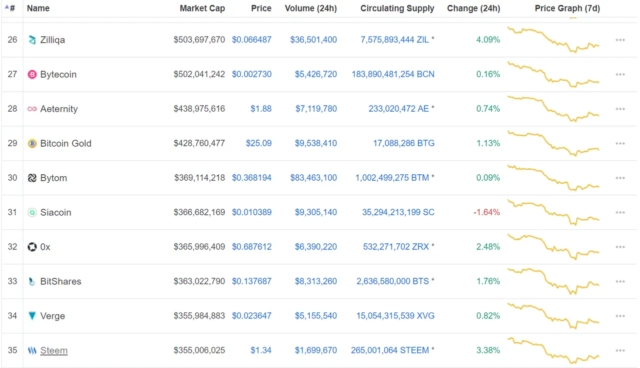Image resolution: width=640 pixels, height=368 pixels.
Task: Open the 0x name link
Action: [x=45, y=247]
